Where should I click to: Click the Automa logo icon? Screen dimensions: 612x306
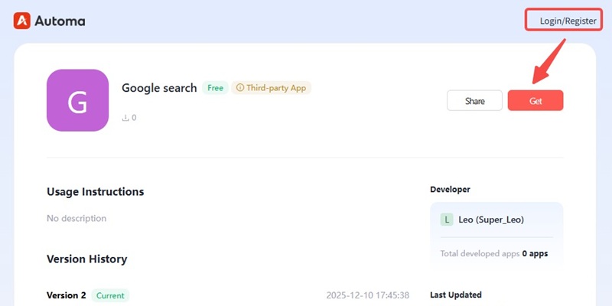(22, 21)
